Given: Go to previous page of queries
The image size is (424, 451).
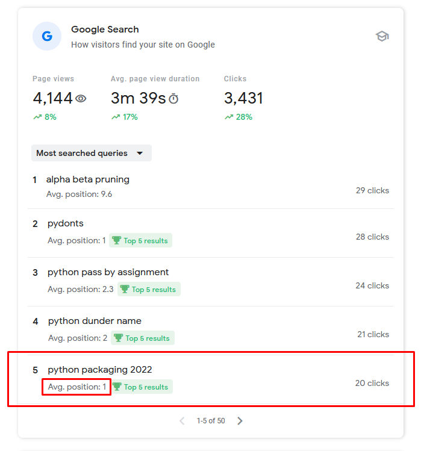Looking at the screenshot, I should 182,421.
